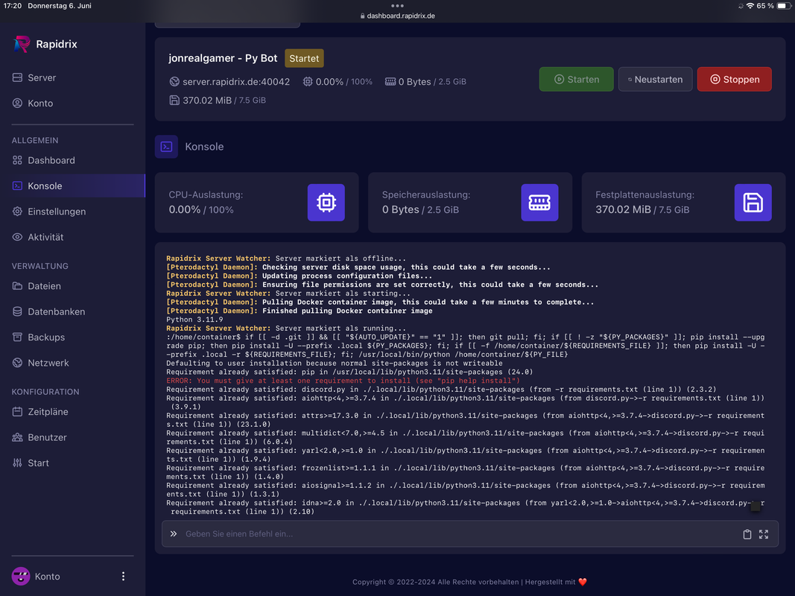This screenshot has height=596, width=795.
Task: Click the address bar dashboard.rapidrix.de
Action: click(x=398, y=16)
